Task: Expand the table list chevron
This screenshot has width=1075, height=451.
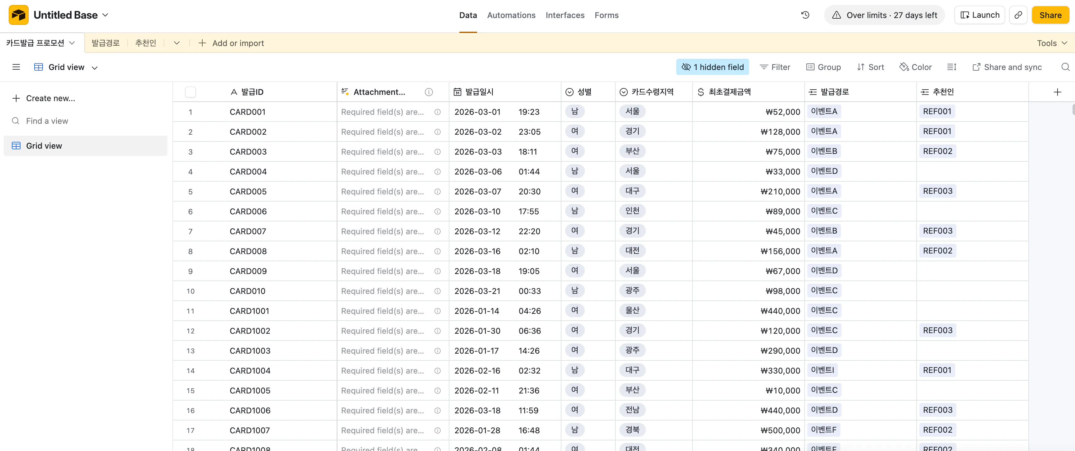Action: tap(176, 43)
